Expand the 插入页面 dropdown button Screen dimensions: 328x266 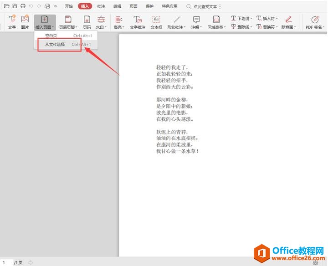click(x=45, y=27)
